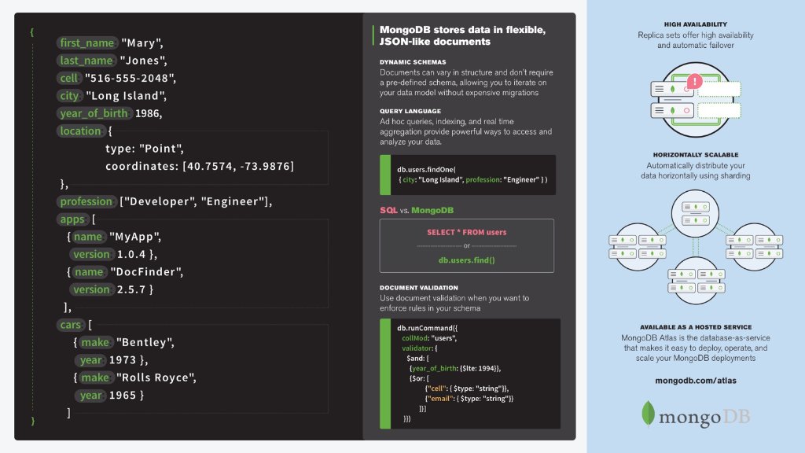The image size is (805, 453).
Task: Click the db.users.findOne( code line
Action: [426, 170]
